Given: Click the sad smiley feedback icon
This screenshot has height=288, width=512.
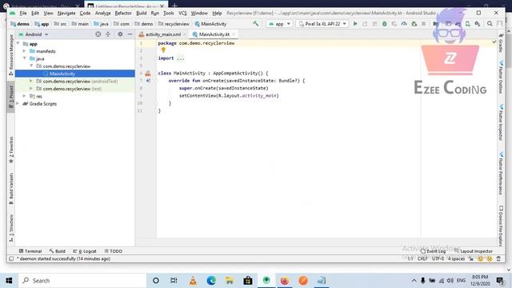Looking at the screenshot, I should pyautogui.click(x=490, y=259).
